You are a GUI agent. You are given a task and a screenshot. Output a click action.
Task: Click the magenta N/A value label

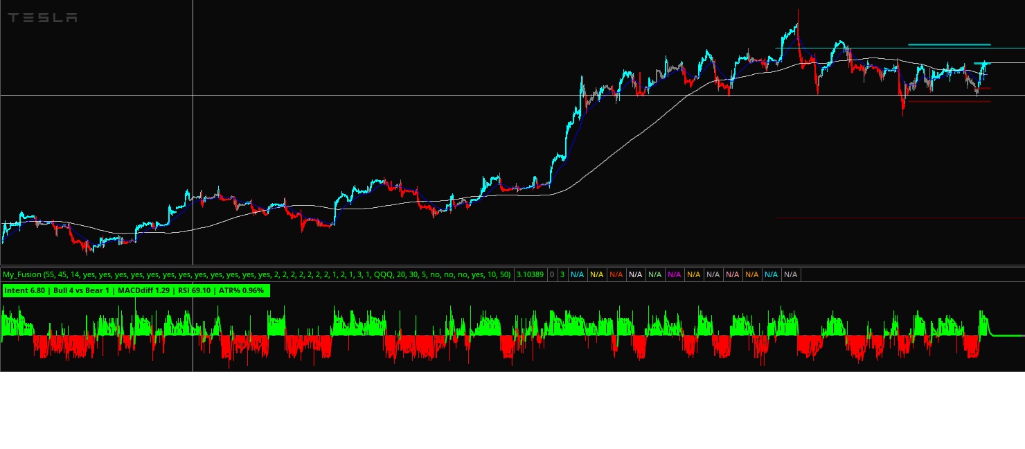tap(674, 274)
